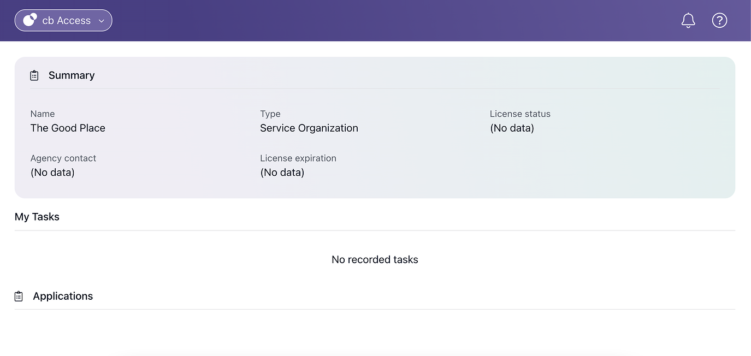Click the Agency contact "(No data)" value
The width and height of the screenshot is (751, 356).
coord(52,172)
